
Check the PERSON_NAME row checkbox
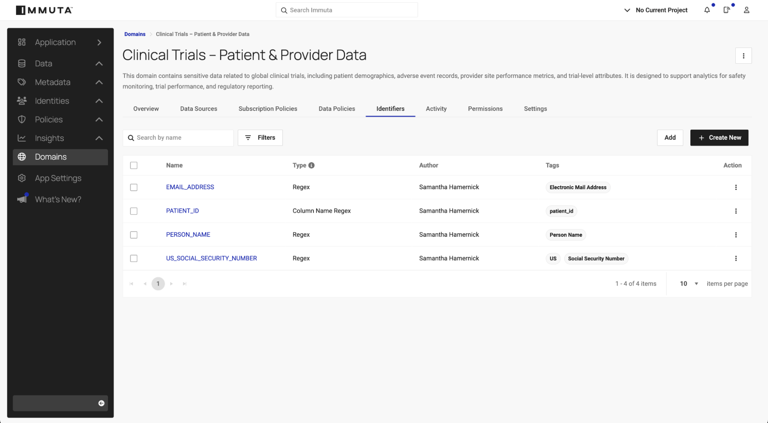point(134,235)
